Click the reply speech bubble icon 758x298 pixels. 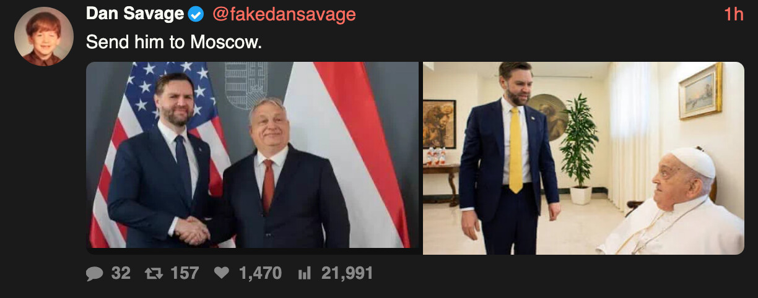[95, 273]
